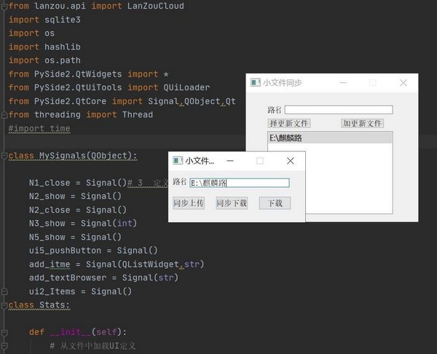Screen dimensions: 437x354
Task: Click the app icon of the back 小文件同步 window
Action: coord(256,82)
